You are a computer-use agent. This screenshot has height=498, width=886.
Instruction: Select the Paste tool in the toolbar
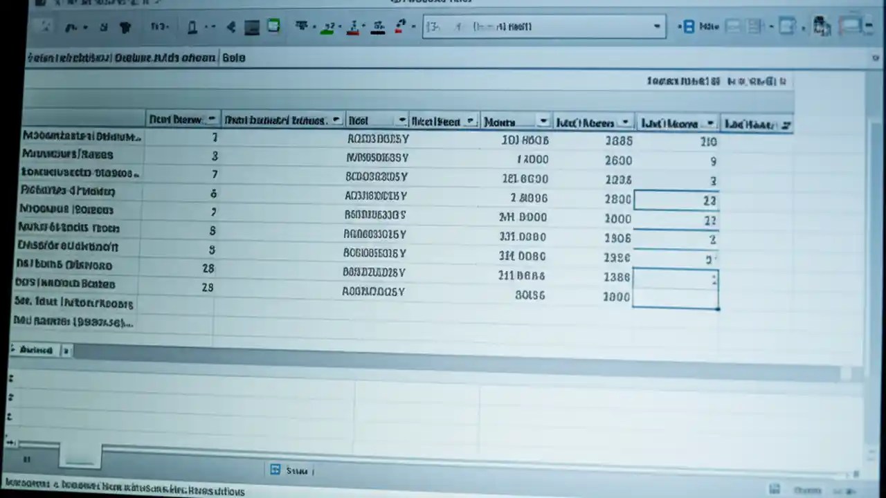(125, 26)
